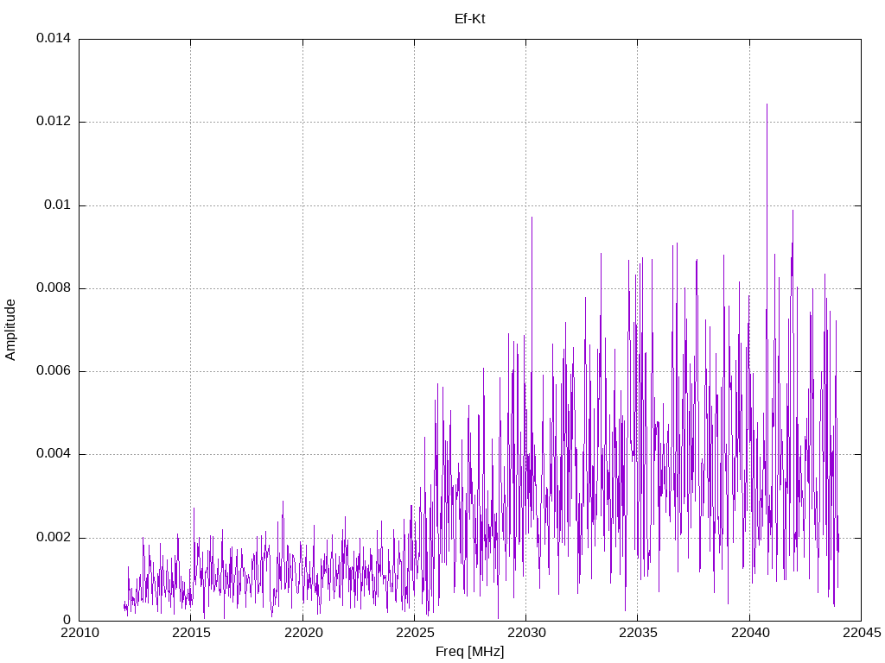Select the 0.012 y-axis tick label
Viewport: 885px width, 663px height.
point(53,122)
